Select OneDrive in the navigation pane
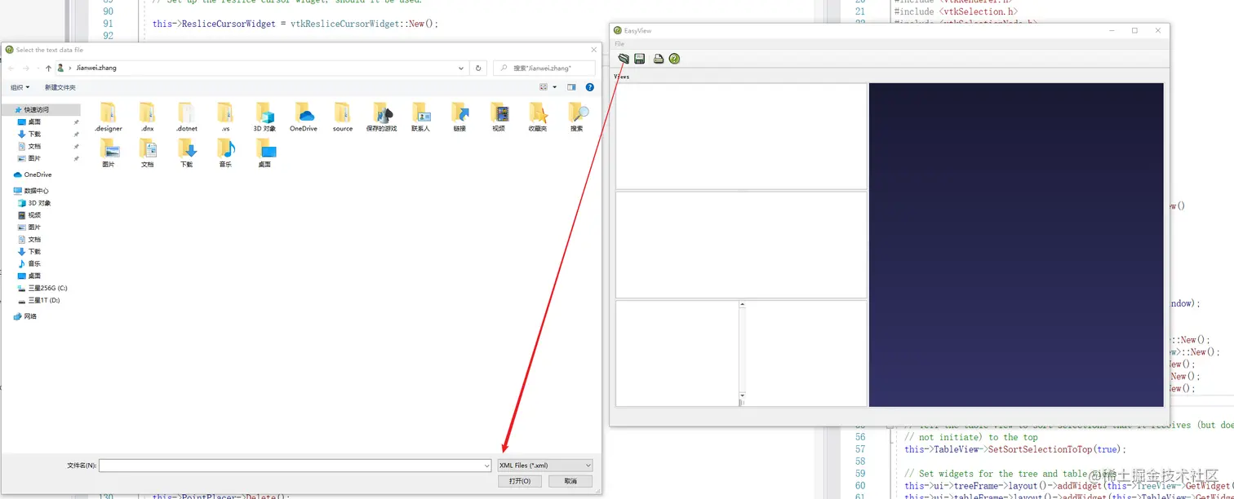This screenshot has width=1234, height=499. (37, 174)
